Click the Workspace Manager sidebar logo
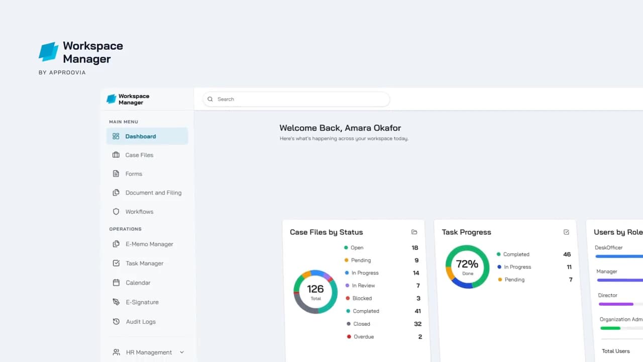643x362 pixels. (128, 99)
